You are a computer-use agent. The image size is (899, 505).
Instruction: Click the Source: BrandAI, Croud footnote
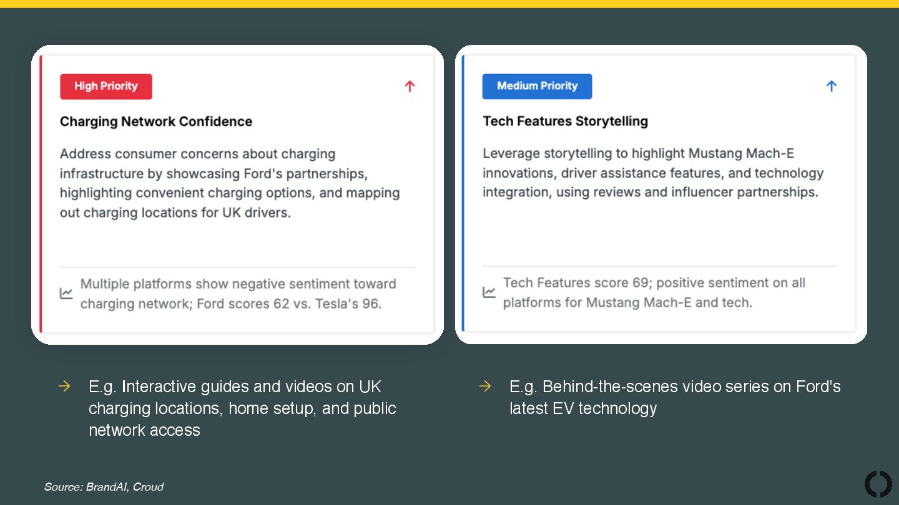(104, 487)
